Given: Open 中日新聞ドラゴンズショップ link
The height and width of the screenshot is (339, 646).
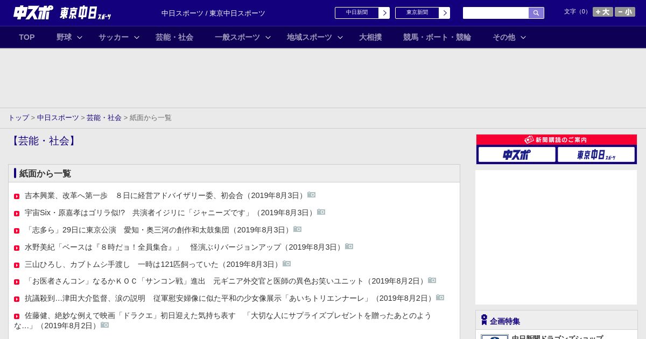Looking at the screenshot, I should (557, 337).
